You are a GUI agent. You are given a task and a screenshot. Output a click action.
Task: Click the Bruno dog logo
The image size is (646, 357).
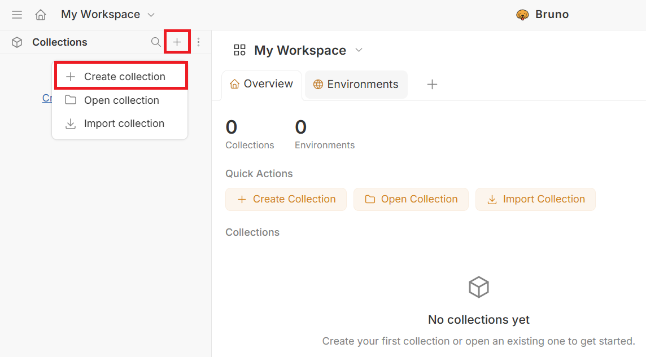pos(522,15)
